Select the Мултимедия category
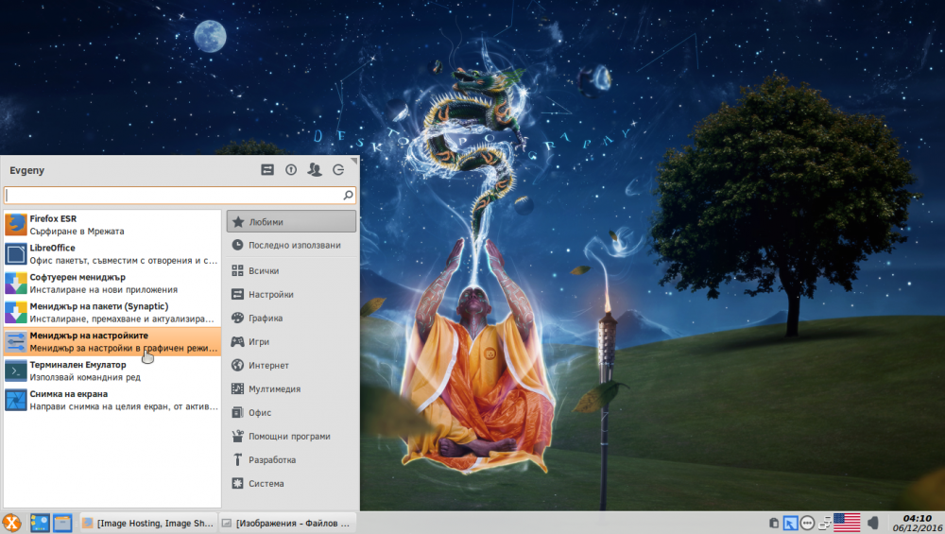Viewport: 945px width, 534px height. (x=291, y=389)
